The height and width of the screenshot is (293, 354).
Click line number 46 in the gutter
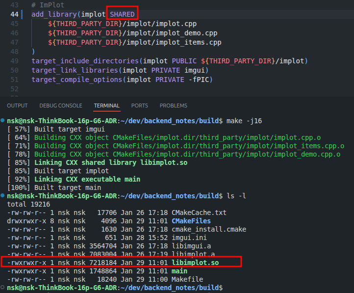coord(14,33)
